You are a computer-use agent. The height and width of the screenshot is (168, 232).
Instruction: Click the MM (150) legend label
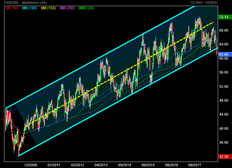pos(48,8)
